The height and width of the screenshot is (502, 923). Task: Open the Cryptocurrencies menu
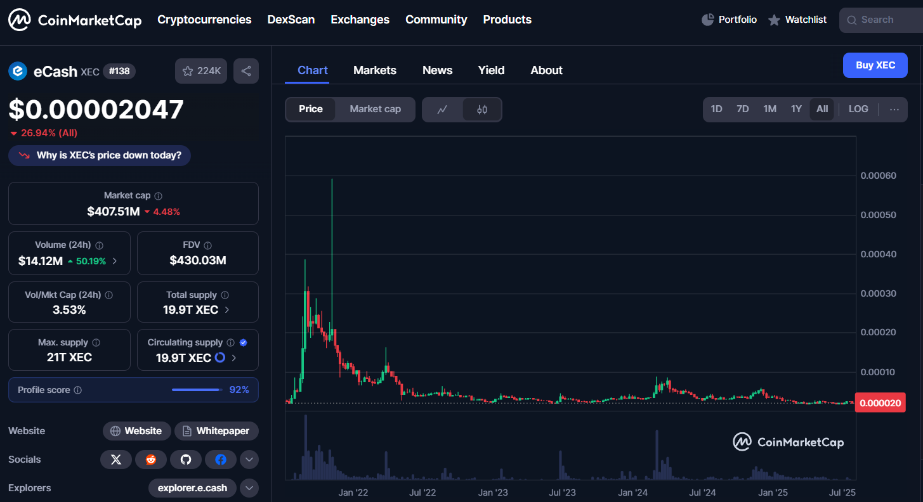tap(204, 20)
